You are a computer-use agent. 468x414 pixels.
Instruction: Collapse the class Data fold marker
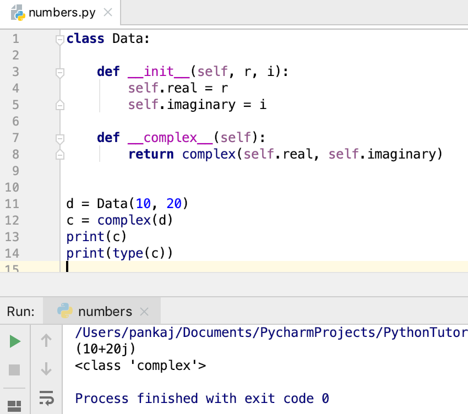[60, 39]
